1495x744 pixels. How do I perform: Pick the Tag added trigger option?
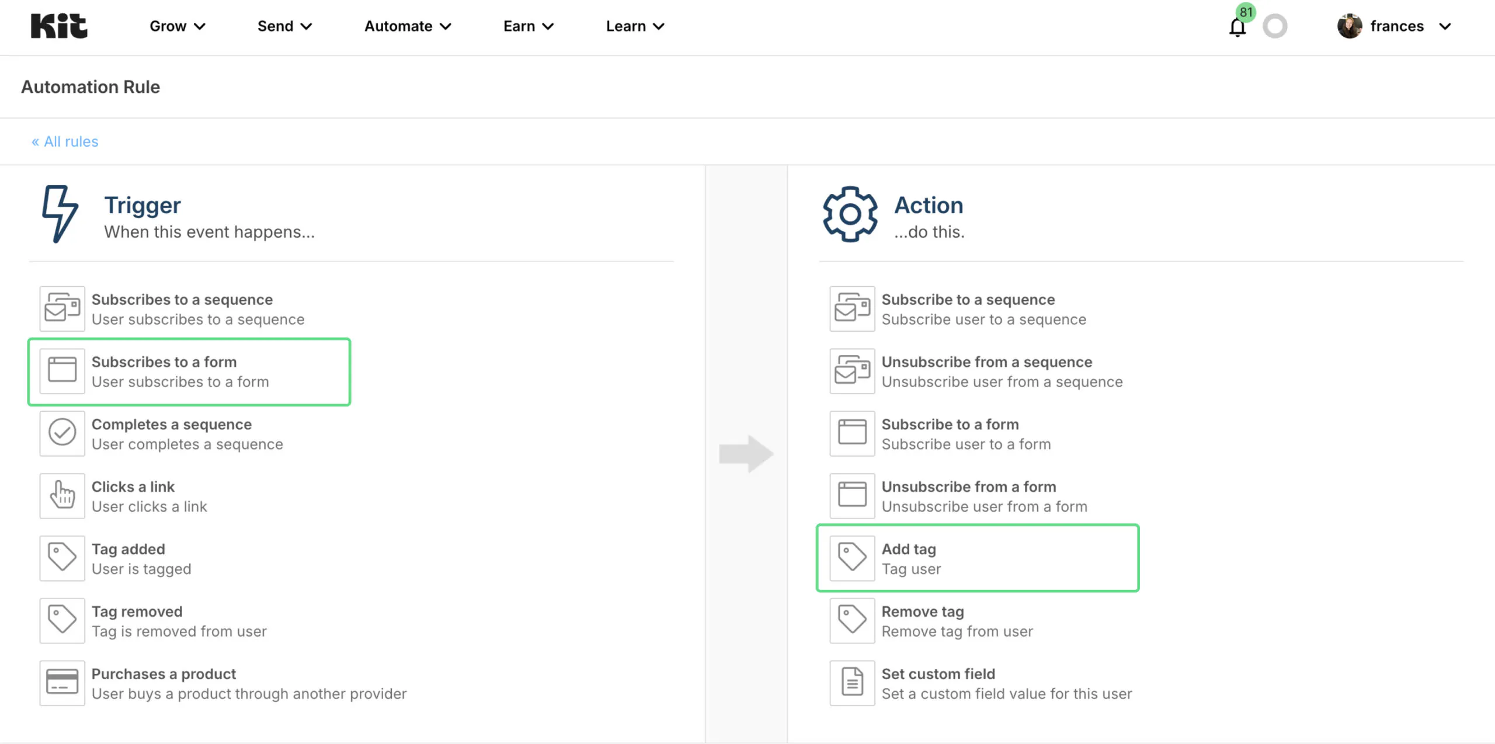(x=128, y=558)
